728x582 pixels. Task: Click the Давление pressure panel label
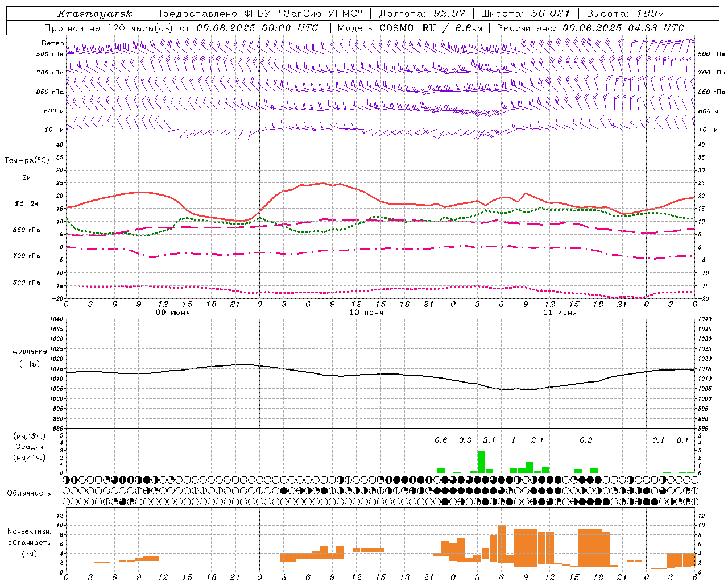30,351
